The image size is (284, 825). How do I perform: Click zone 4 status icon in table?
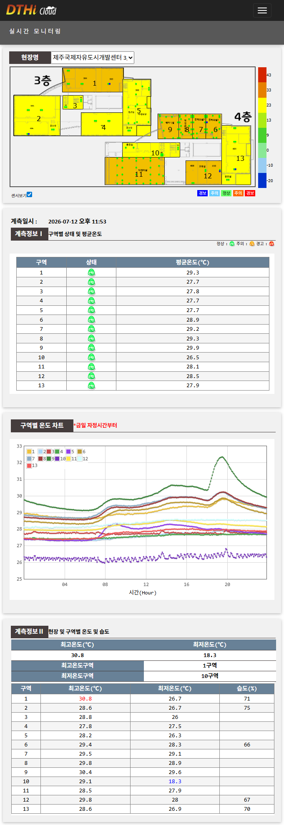91,301
